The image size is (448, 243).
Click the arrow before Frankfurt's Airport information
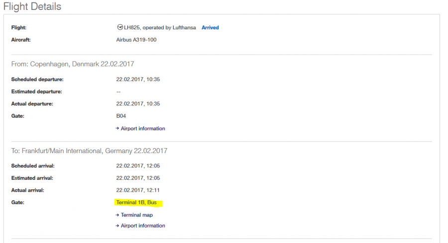[117, 226]
